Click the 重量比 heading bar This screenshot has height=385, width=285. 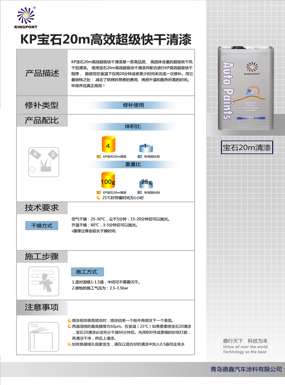tap(133, 165)
